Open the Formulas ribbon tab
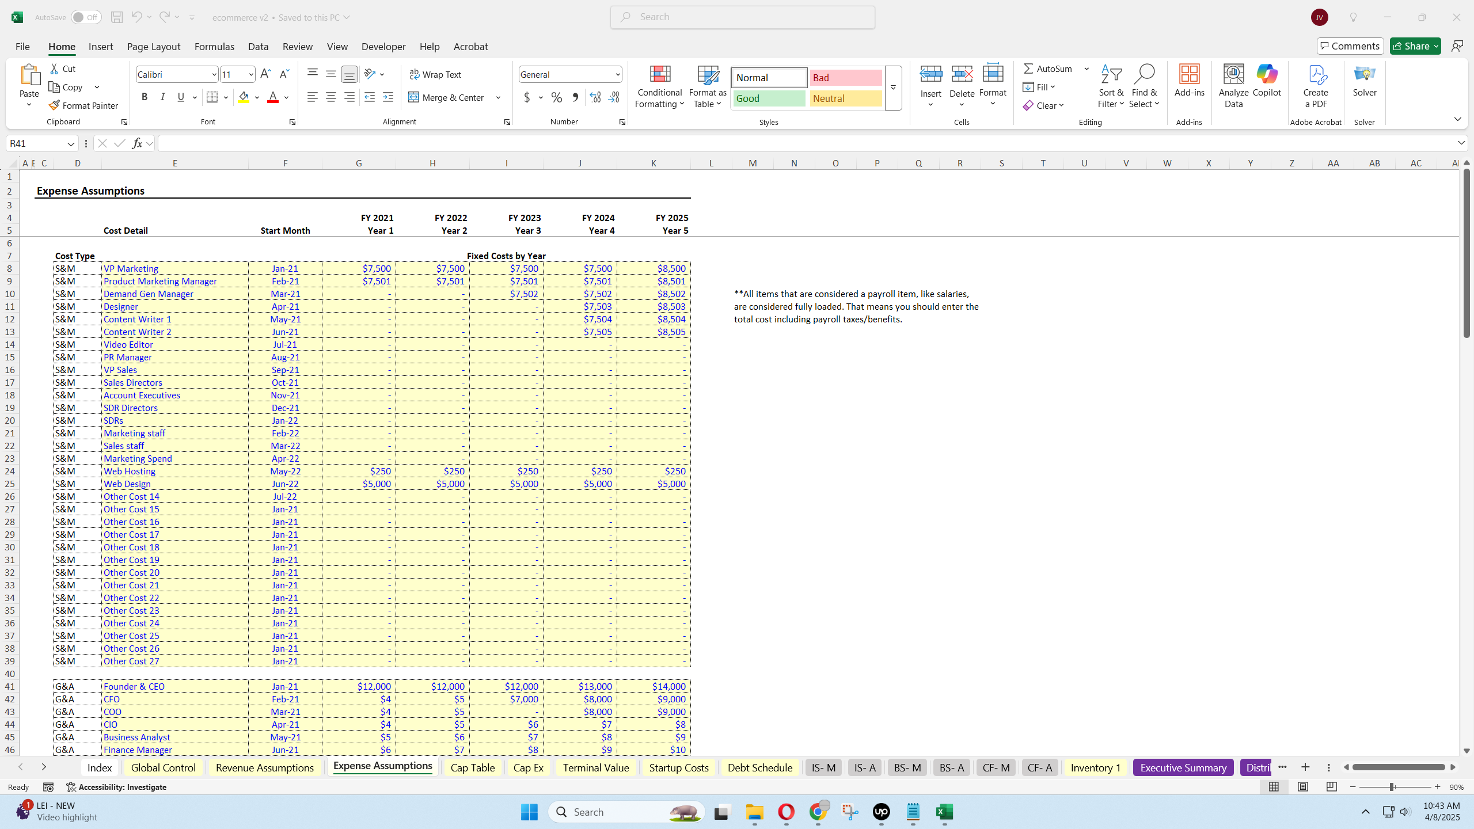 click(x=214, y=47)
